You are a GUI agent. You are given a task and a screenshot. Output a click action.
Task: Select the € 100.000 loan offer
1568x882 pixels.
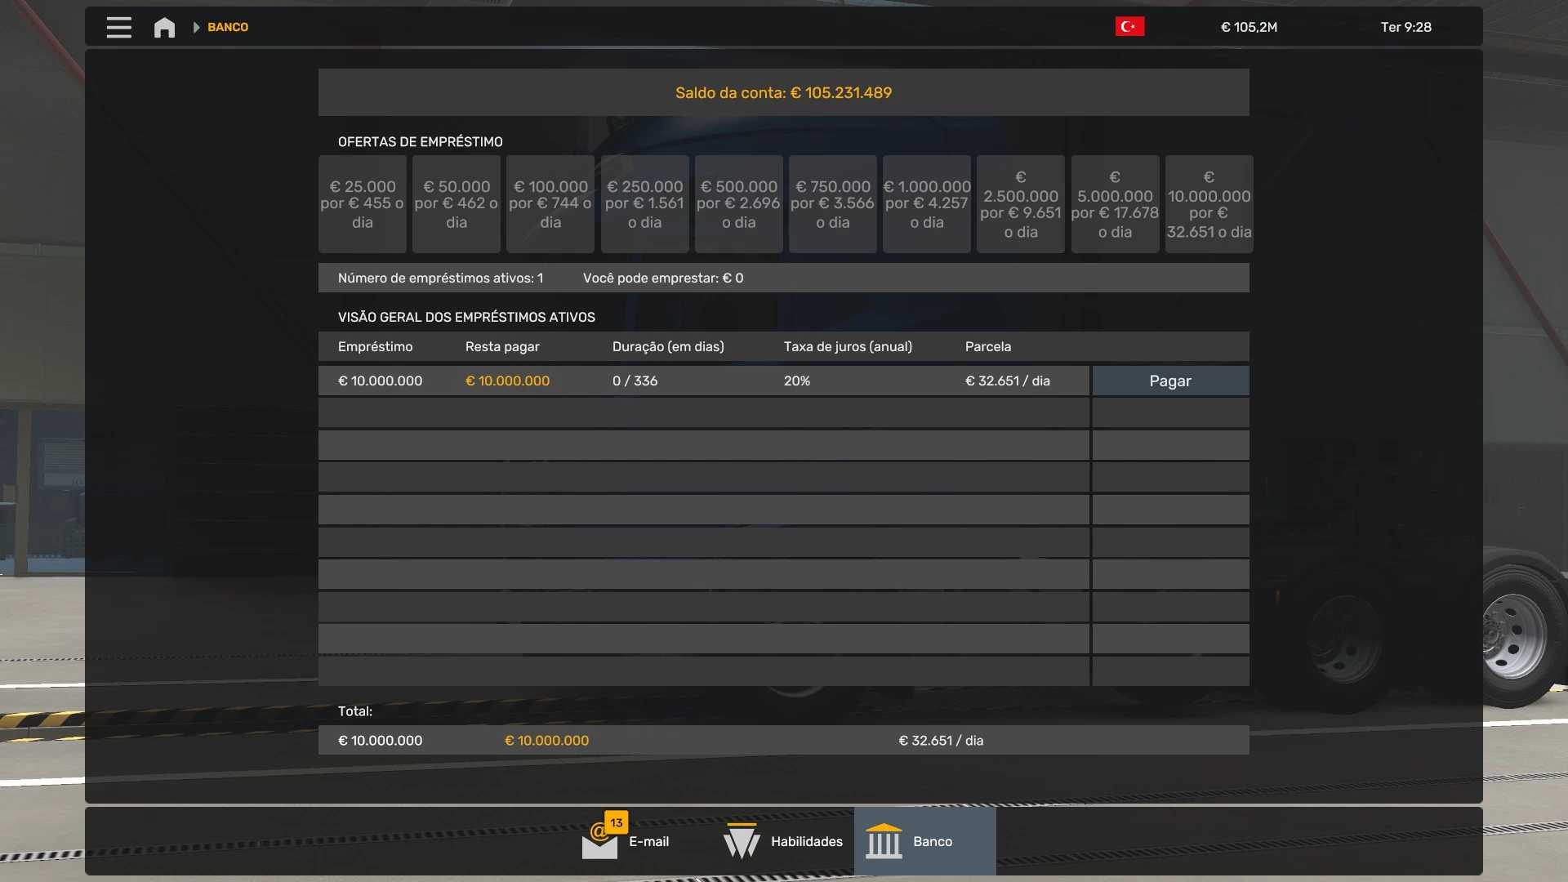click(x=550, y=204)
